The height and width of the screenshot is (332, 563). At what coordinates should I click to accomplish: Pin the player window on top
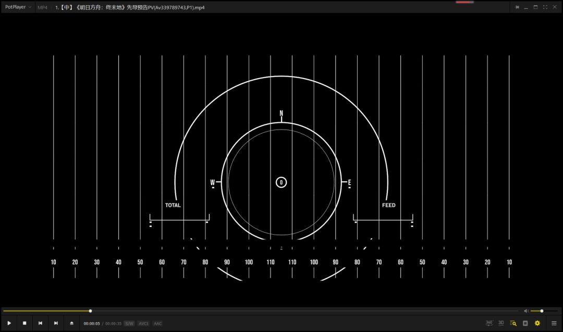point(517,7)
